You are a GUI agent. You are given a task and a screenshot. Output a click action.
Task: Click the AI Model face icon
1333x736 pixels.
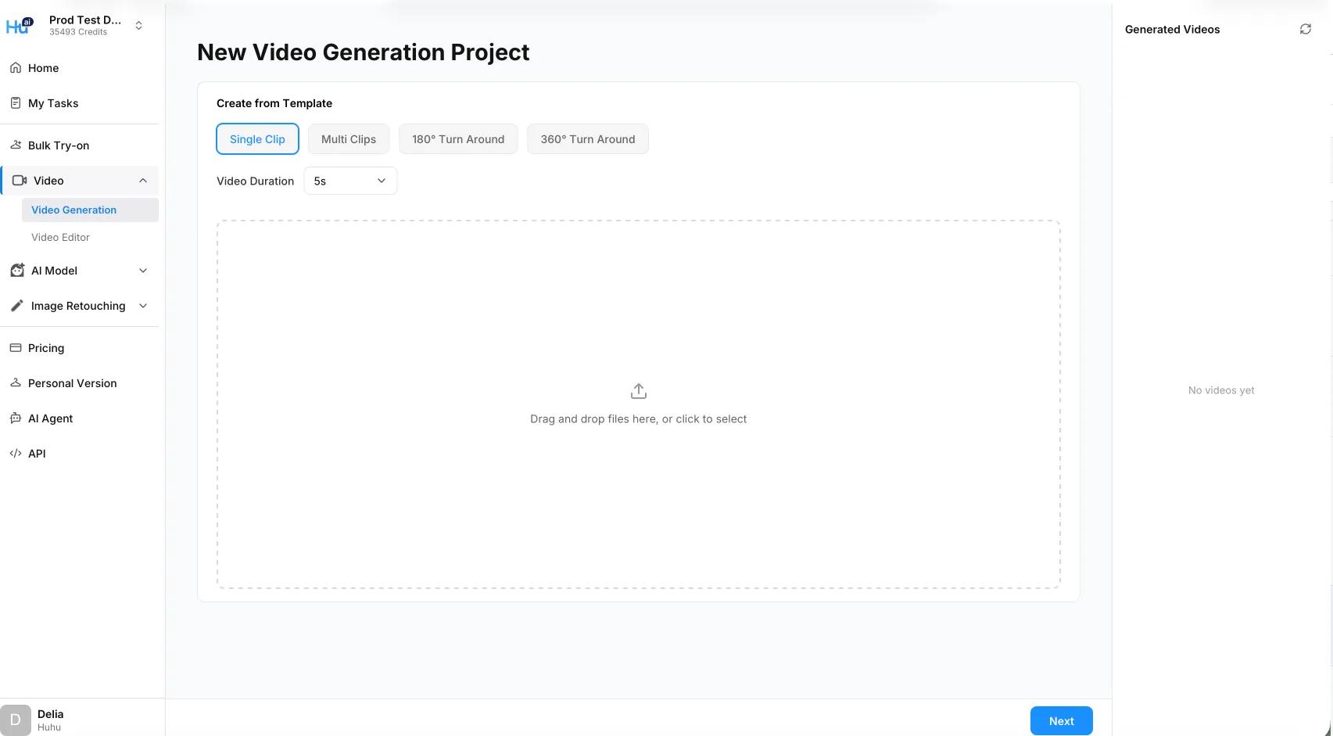coord(17,271)
